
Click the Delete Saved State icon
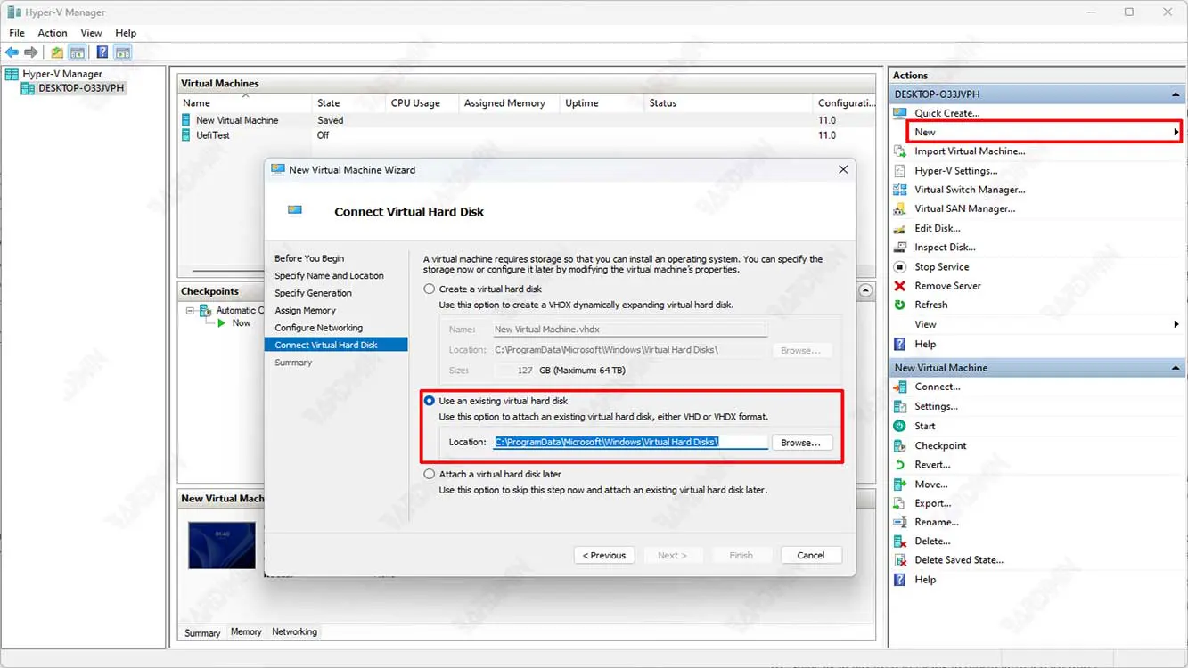pyautogui.click(x=900, y=560)
